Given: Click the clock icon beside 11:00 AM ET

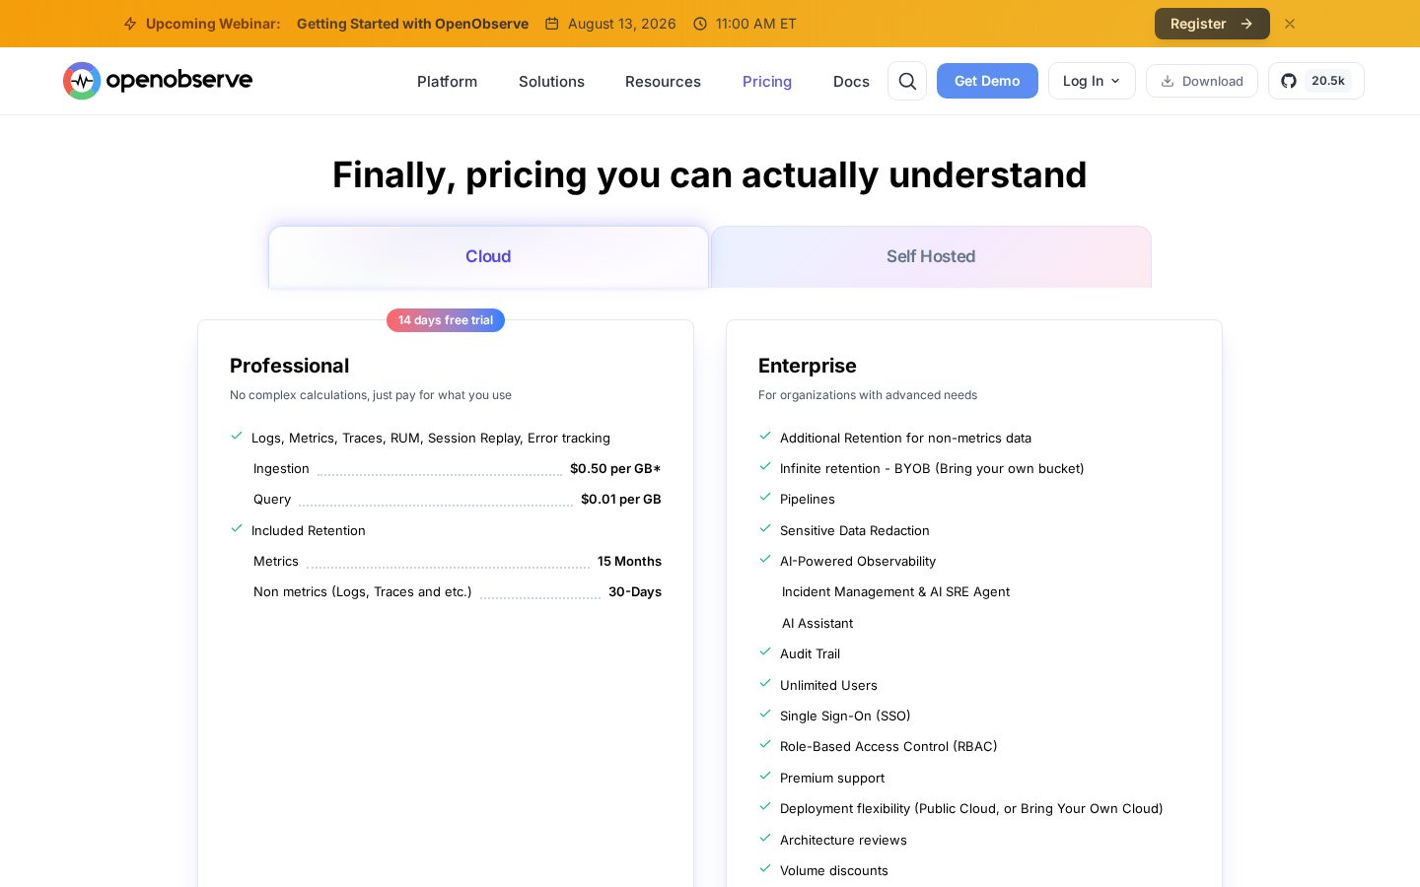Looking at the screenshot, I should (700, 24).
